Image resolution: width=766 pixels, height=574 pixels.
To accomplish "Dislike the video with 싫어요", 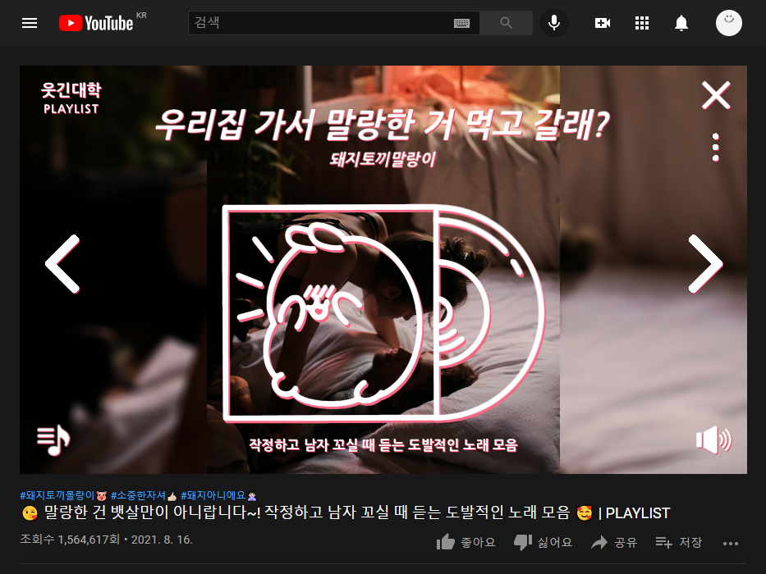I will pyautogui.click(x=543, y=542).
